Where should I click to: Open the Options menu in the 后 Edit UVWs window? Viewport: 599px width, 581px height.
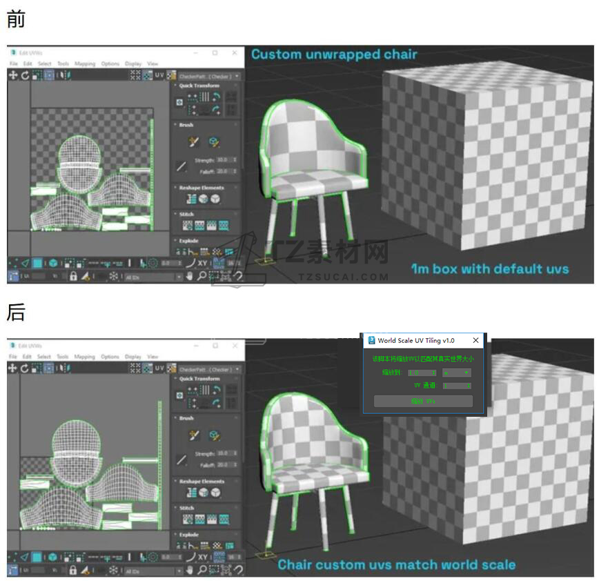pos(110,356)
